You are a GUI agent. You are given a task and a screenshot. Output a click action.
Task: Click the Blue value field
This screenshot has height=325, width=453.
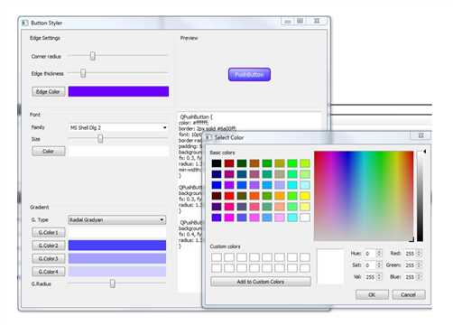point(411,277)
